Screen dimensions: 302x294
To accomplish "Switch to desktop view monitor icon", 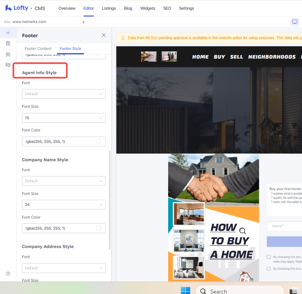I will (x=295, y=22).
